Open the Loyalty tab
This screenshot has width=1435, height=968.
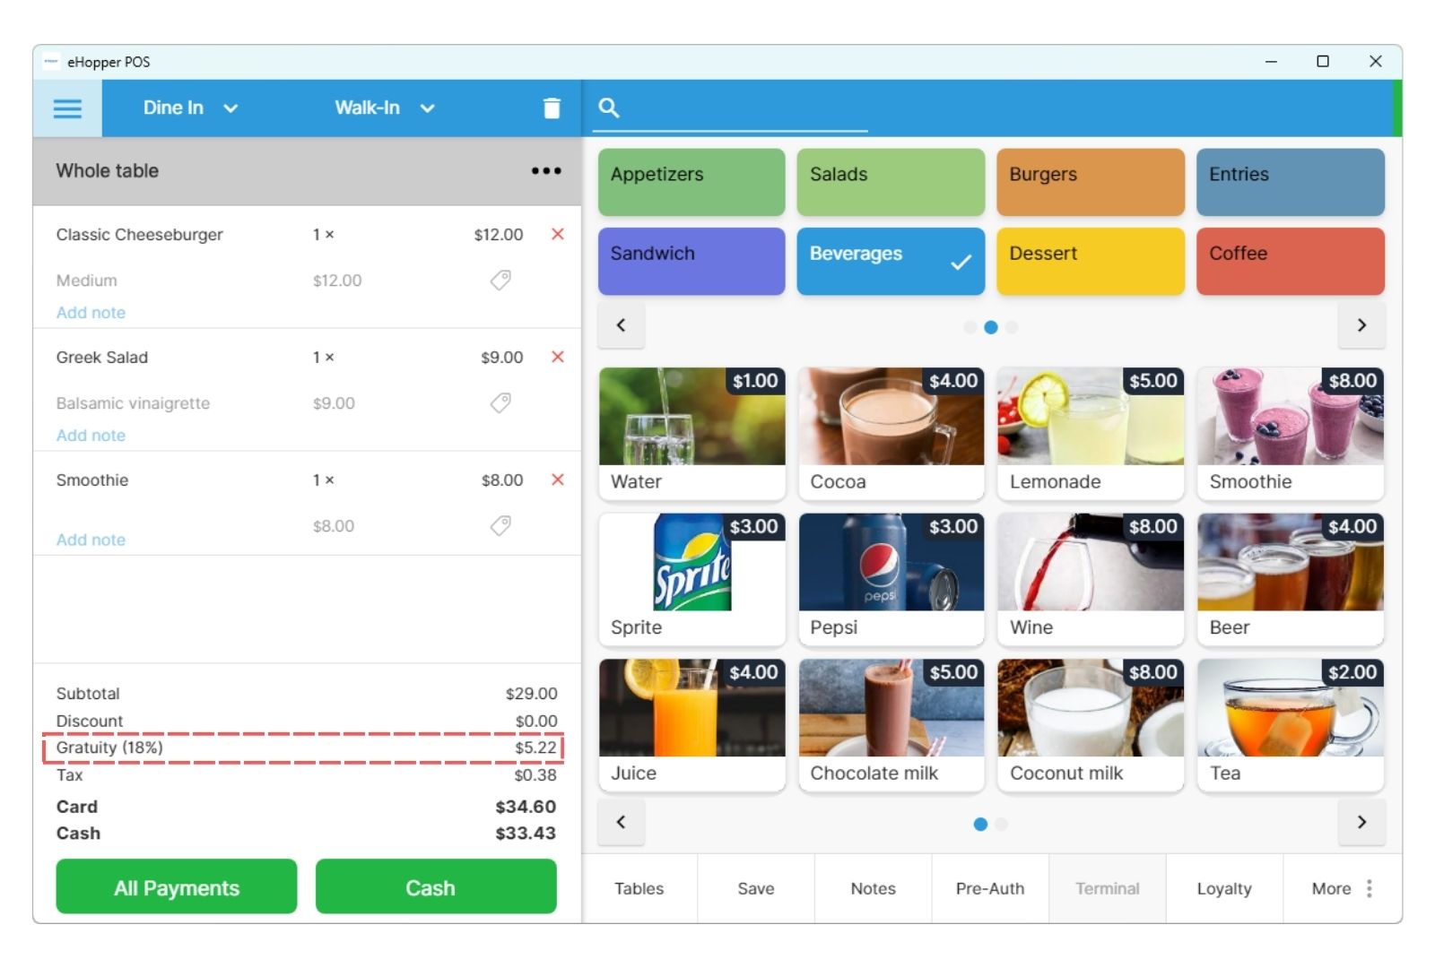(x=1223, y=888)
